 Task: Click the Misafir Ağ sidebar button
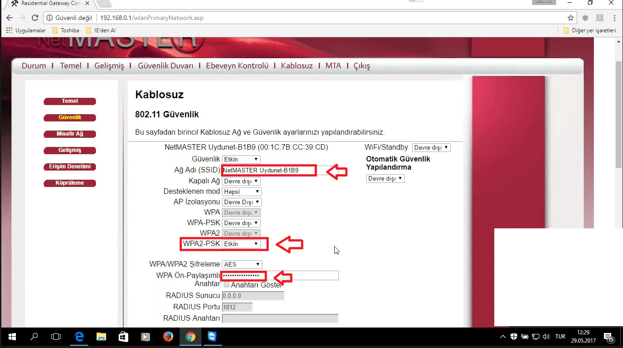point(70,134)
